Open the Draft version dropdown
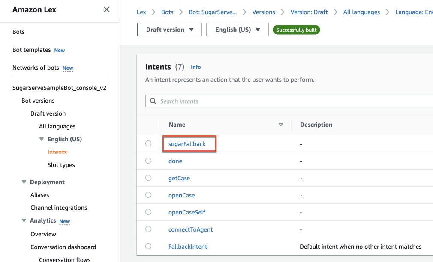This screenshot has width=433, height=262. tap(169, 30)
